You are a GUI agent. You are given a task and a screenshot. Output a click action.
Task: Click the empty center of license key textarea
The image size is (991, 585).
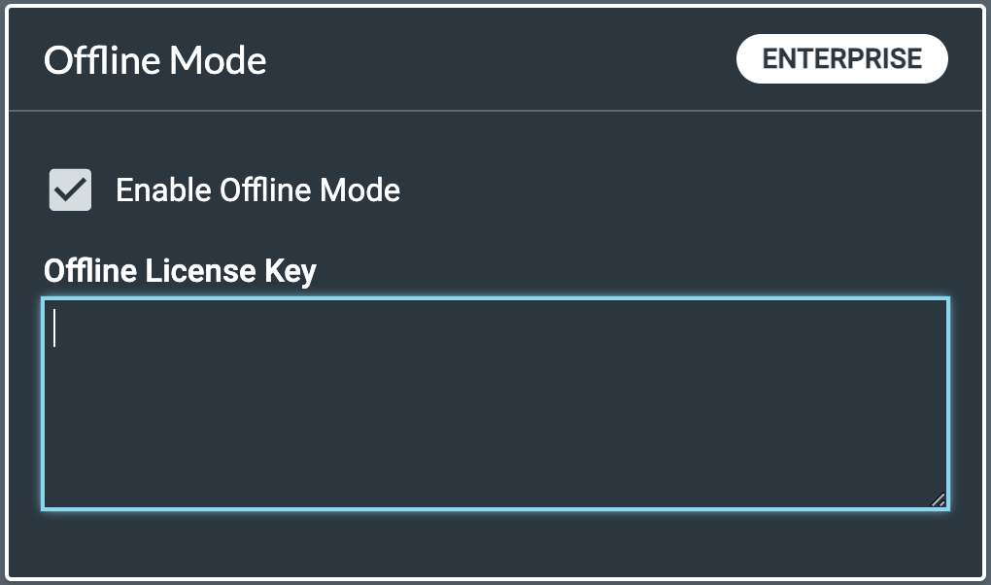click(x=495, y=403)
